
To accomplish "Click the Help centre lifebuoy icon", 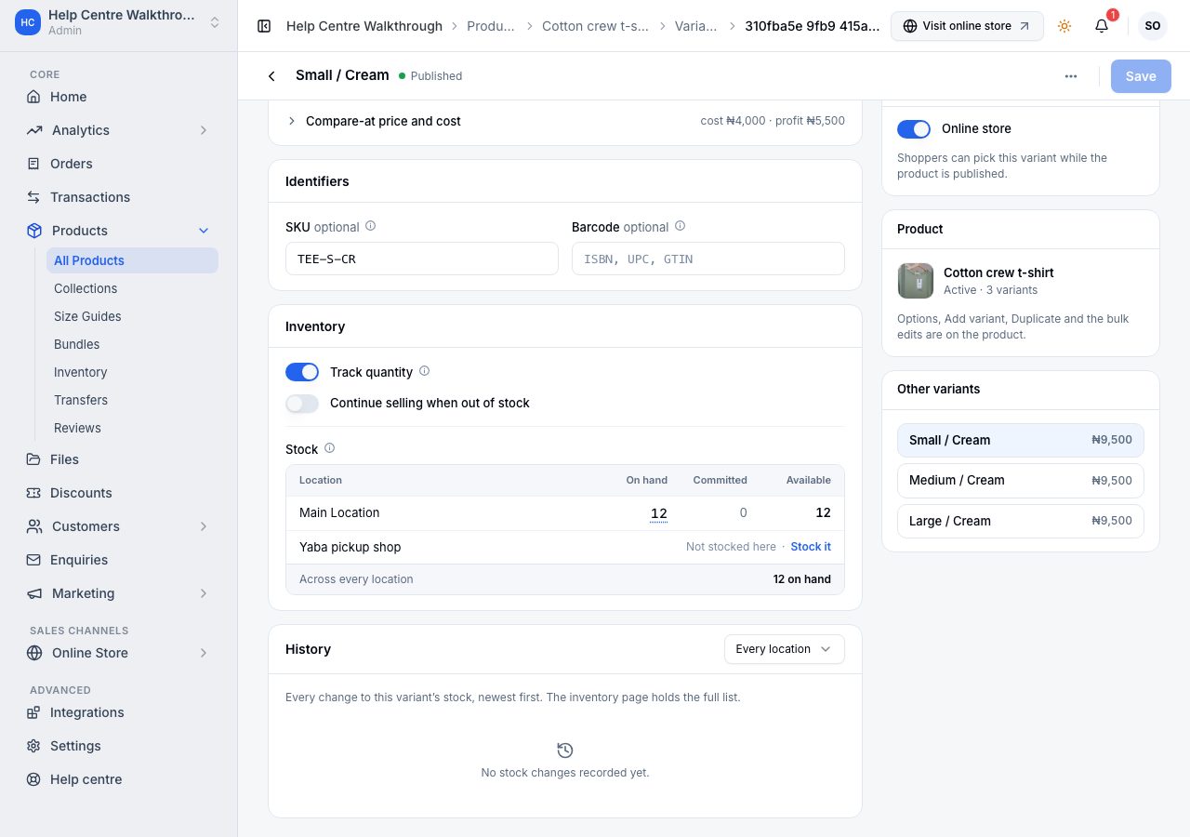I will point(33,779).
